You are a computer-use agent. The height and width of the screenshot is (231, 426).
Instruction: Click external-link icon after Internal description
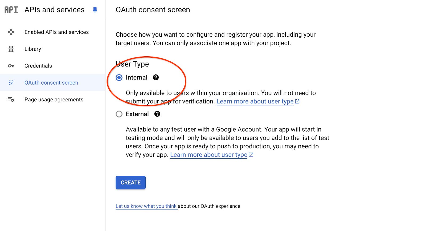[x=297, y=102]
